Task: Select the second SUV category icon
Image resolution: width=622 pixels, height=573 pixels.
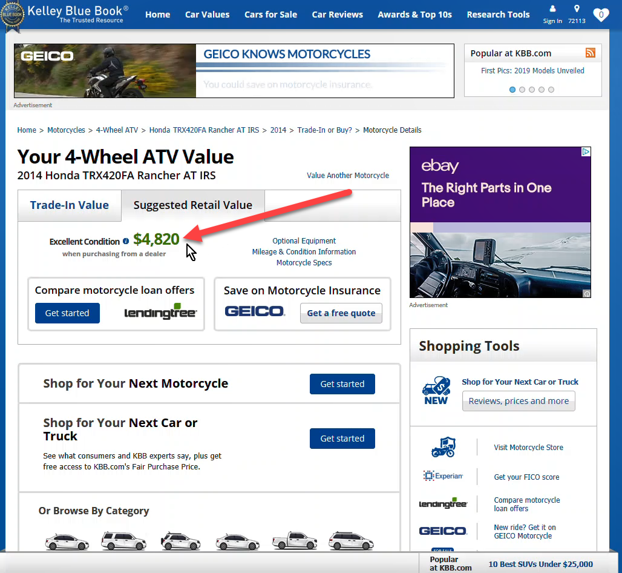Action: tap(123, 540)
